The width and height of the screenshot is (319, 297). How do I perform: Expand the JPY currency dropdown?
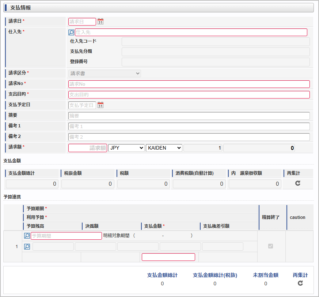coord(126,148)
